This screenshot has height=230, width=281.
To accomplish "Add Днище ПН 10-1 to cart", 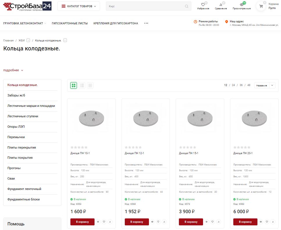I will [x=82, y=222].
